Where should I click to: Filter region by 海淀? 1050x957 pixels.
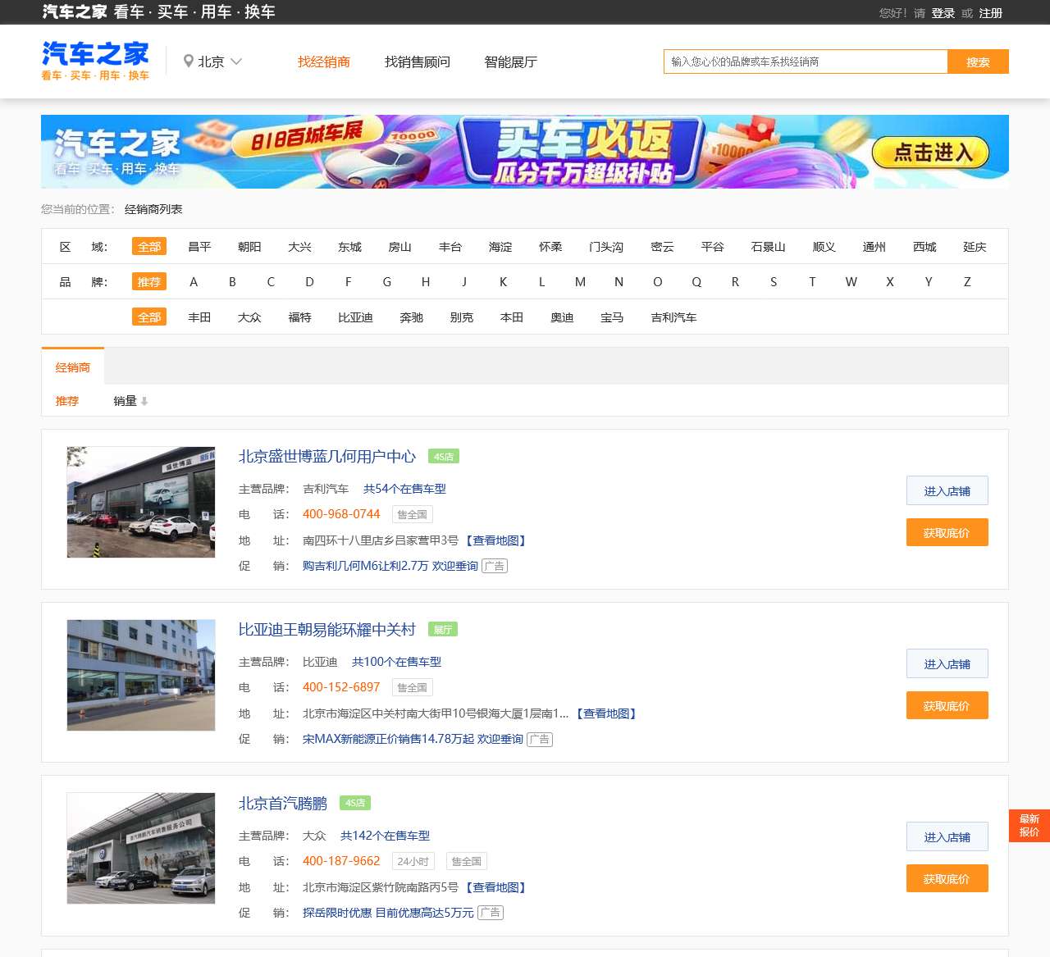[x=500, y=247]
